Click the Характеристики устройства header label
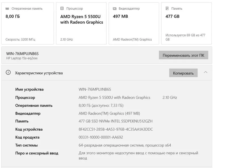Image resolution: width=227 pixels, height=168 pixels. click(39, 73)
